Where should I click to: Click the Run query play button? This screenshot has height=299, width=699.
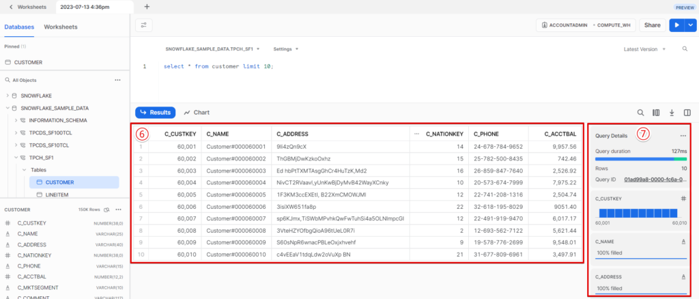pyautogui.click(x=676, y=25)
